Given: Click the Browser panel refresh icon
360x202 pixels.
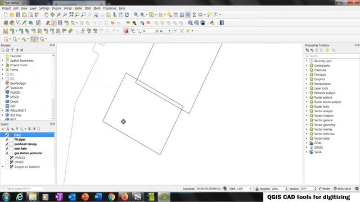Looking at the screenshot, I should (7, 50).
